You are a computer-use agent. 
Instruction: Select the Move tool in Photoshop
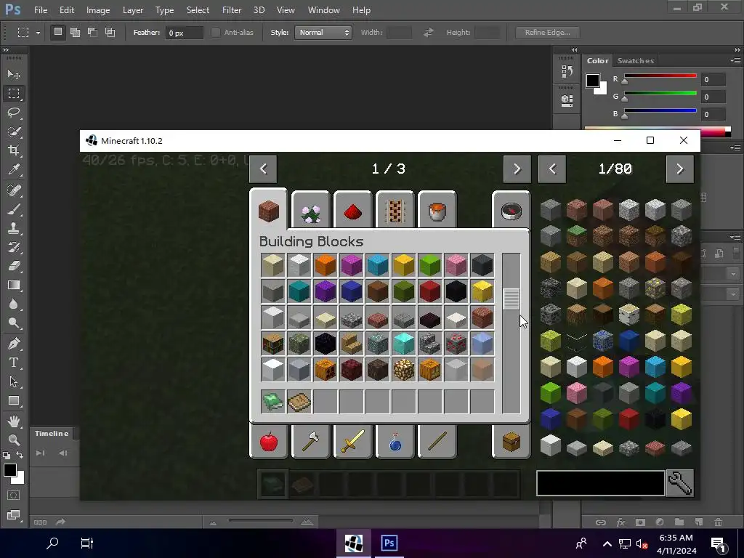[14, 75]
